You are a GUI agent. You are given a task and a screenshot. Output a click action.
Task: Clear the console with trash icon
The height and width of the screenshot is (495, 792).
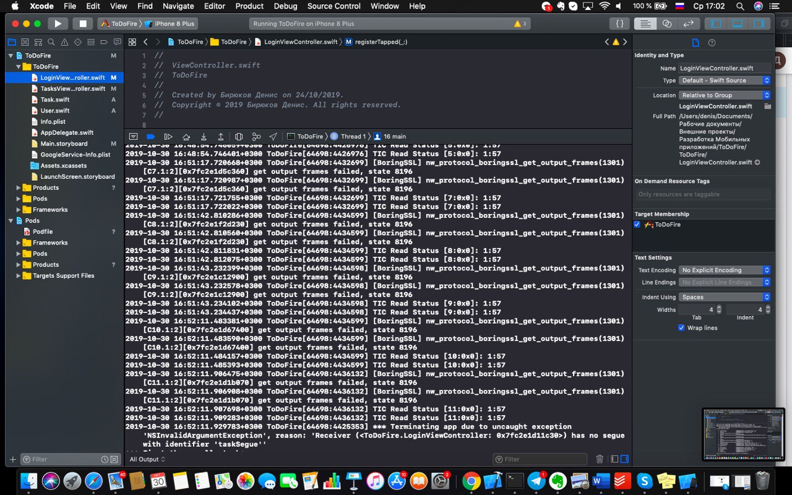click(x=600, y=459)
